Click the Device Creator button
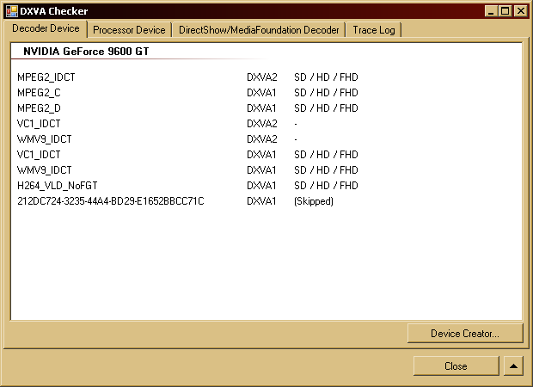Viewport: 533px width, 387px height. pyautogui.click(x=465, y=334)
